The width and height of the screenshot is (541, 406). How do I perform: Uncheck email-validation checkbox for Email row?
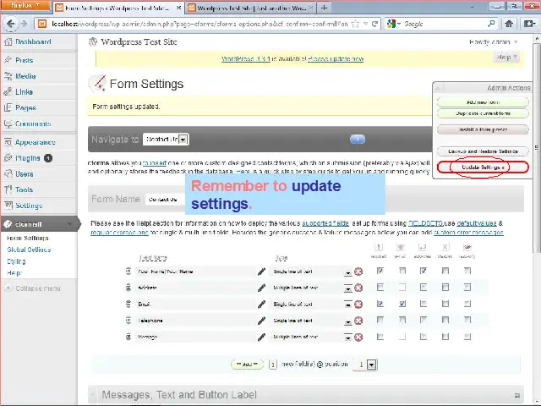[x=402, y=304]
